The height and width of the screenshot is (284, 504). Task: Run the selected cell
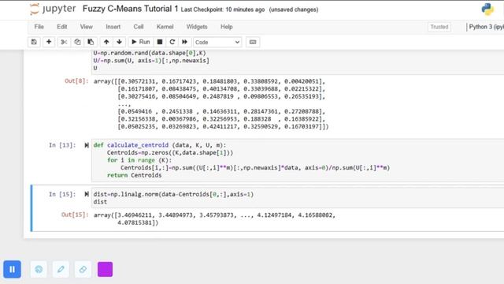click(x=141, y=42)
